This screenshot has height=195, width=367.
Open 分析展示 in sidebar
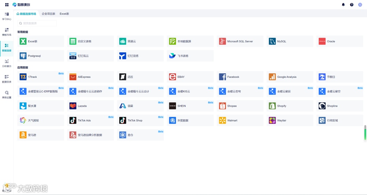6,63
